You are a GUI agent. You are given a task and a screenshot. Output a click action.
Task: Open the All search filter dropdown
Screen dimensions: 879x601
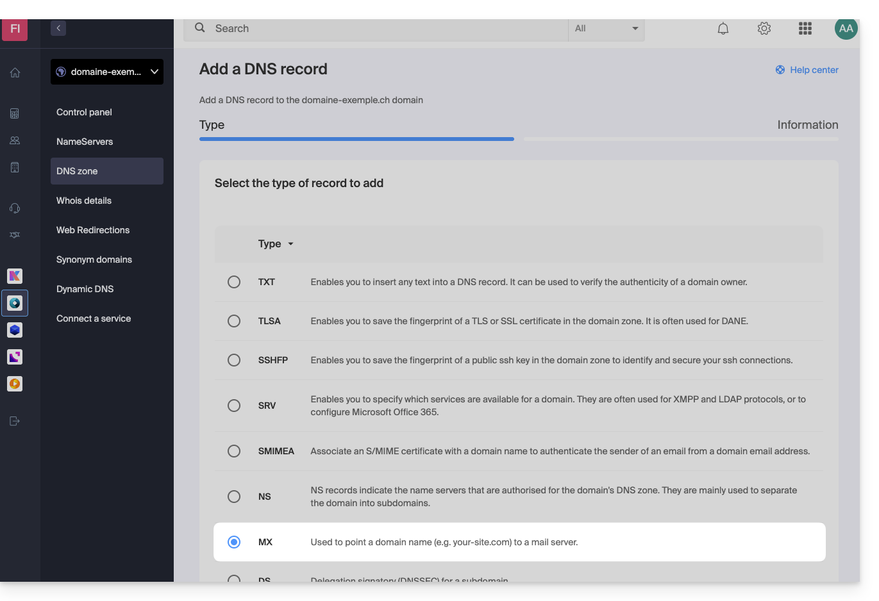[x=606, y=29]
